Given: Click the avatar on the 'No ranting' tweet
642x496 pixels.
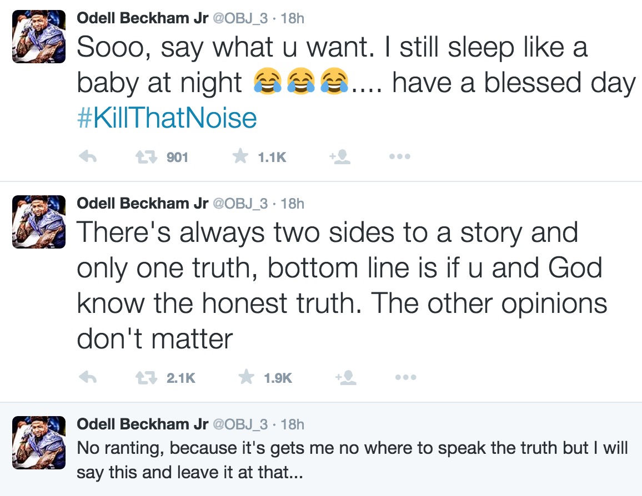Looking at the screenshot, I should [38, 443].
